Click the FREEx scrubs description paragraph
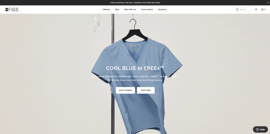270x134 pixels. tap(135, 78)
